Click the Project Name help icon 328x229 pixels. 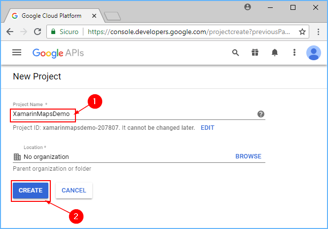(261, 114)
